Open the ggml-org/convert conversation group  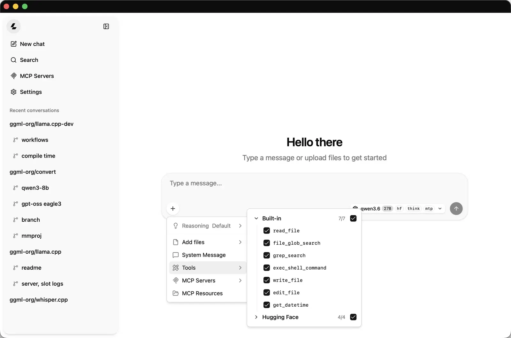coord(33,172)
